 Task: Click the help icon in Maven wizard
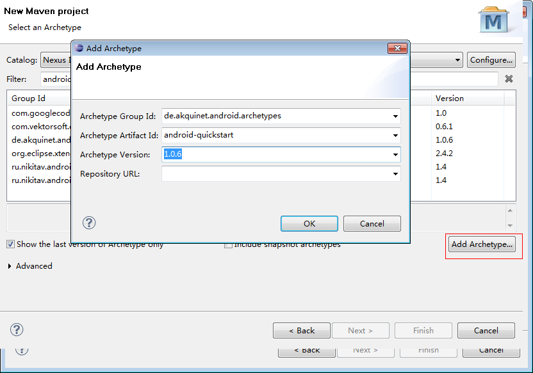click(17, 330)
